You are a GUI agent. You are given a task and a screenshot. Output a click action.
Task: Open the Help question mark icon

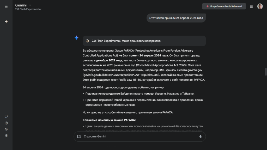tap(6, 123)
